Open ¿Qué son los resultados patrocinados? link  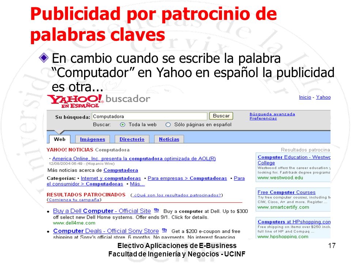pos(177,195)
